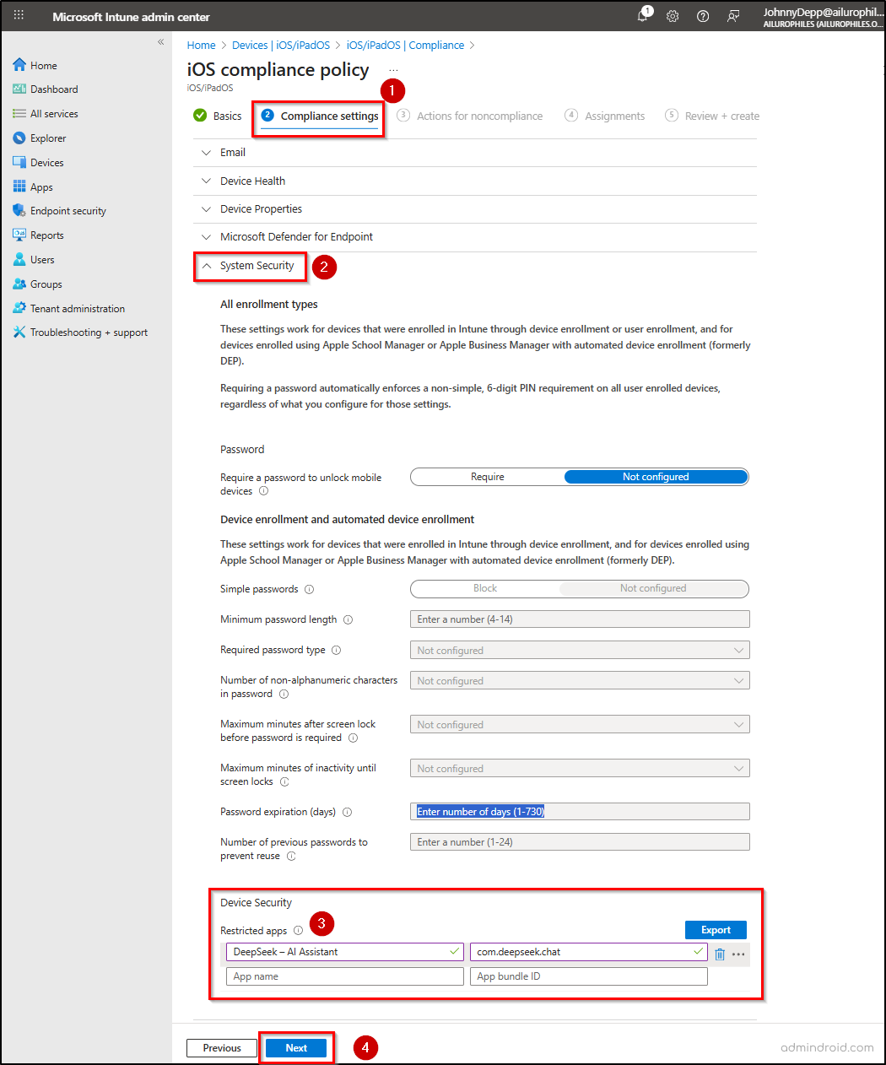Open the settings gear in header
Screen dimensions: 886x1065
click(673, 16)
